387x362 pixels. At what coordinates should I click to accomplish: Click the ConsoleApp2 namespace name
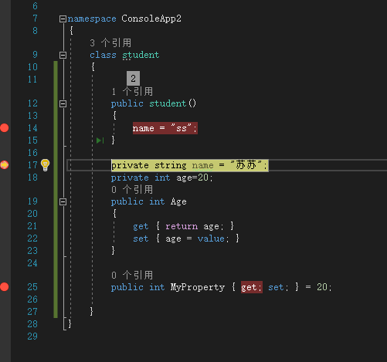click(151, 19)
